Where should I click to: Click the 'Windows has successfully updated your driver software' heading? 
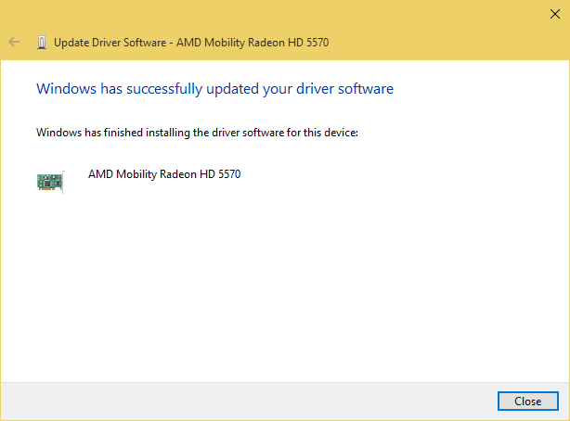pyautogui.click(x=214, y=89)
